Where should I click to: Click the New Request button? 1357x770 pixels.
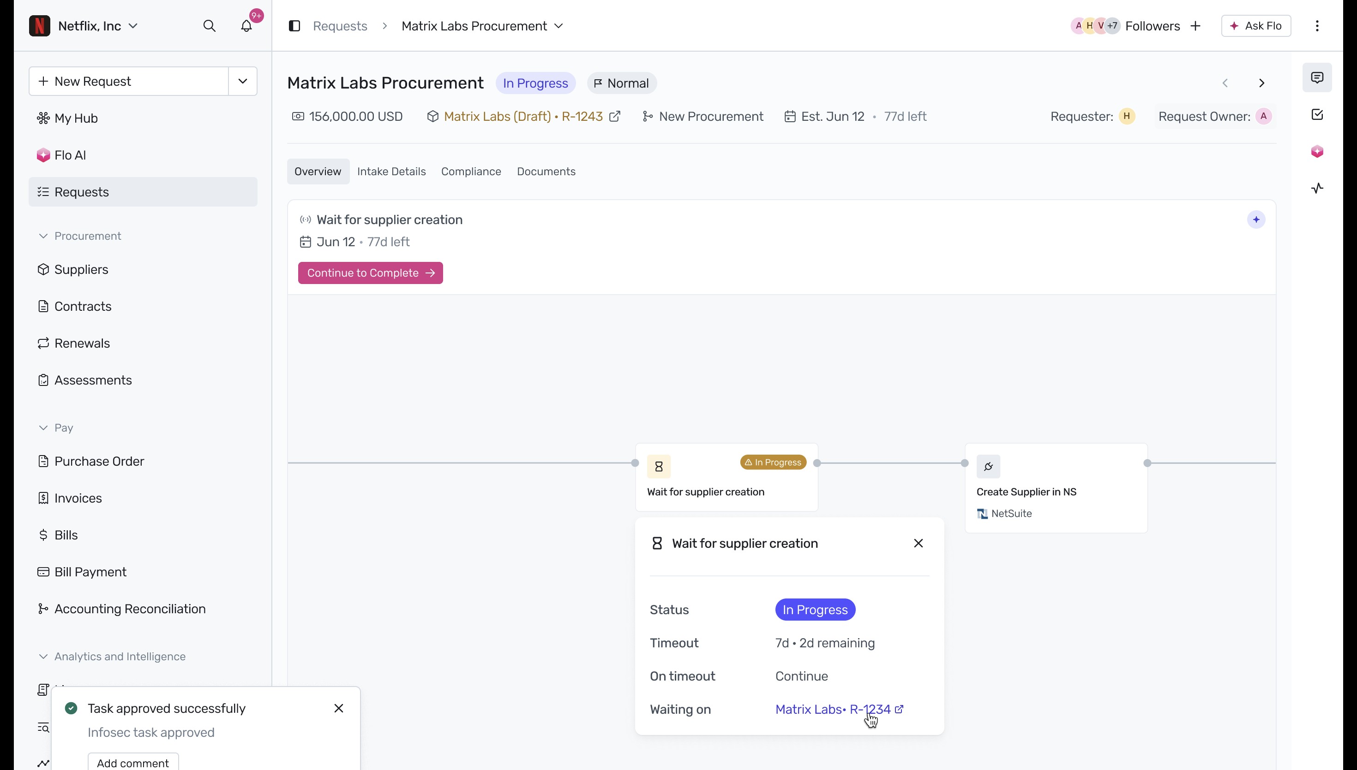coord(129,82)
